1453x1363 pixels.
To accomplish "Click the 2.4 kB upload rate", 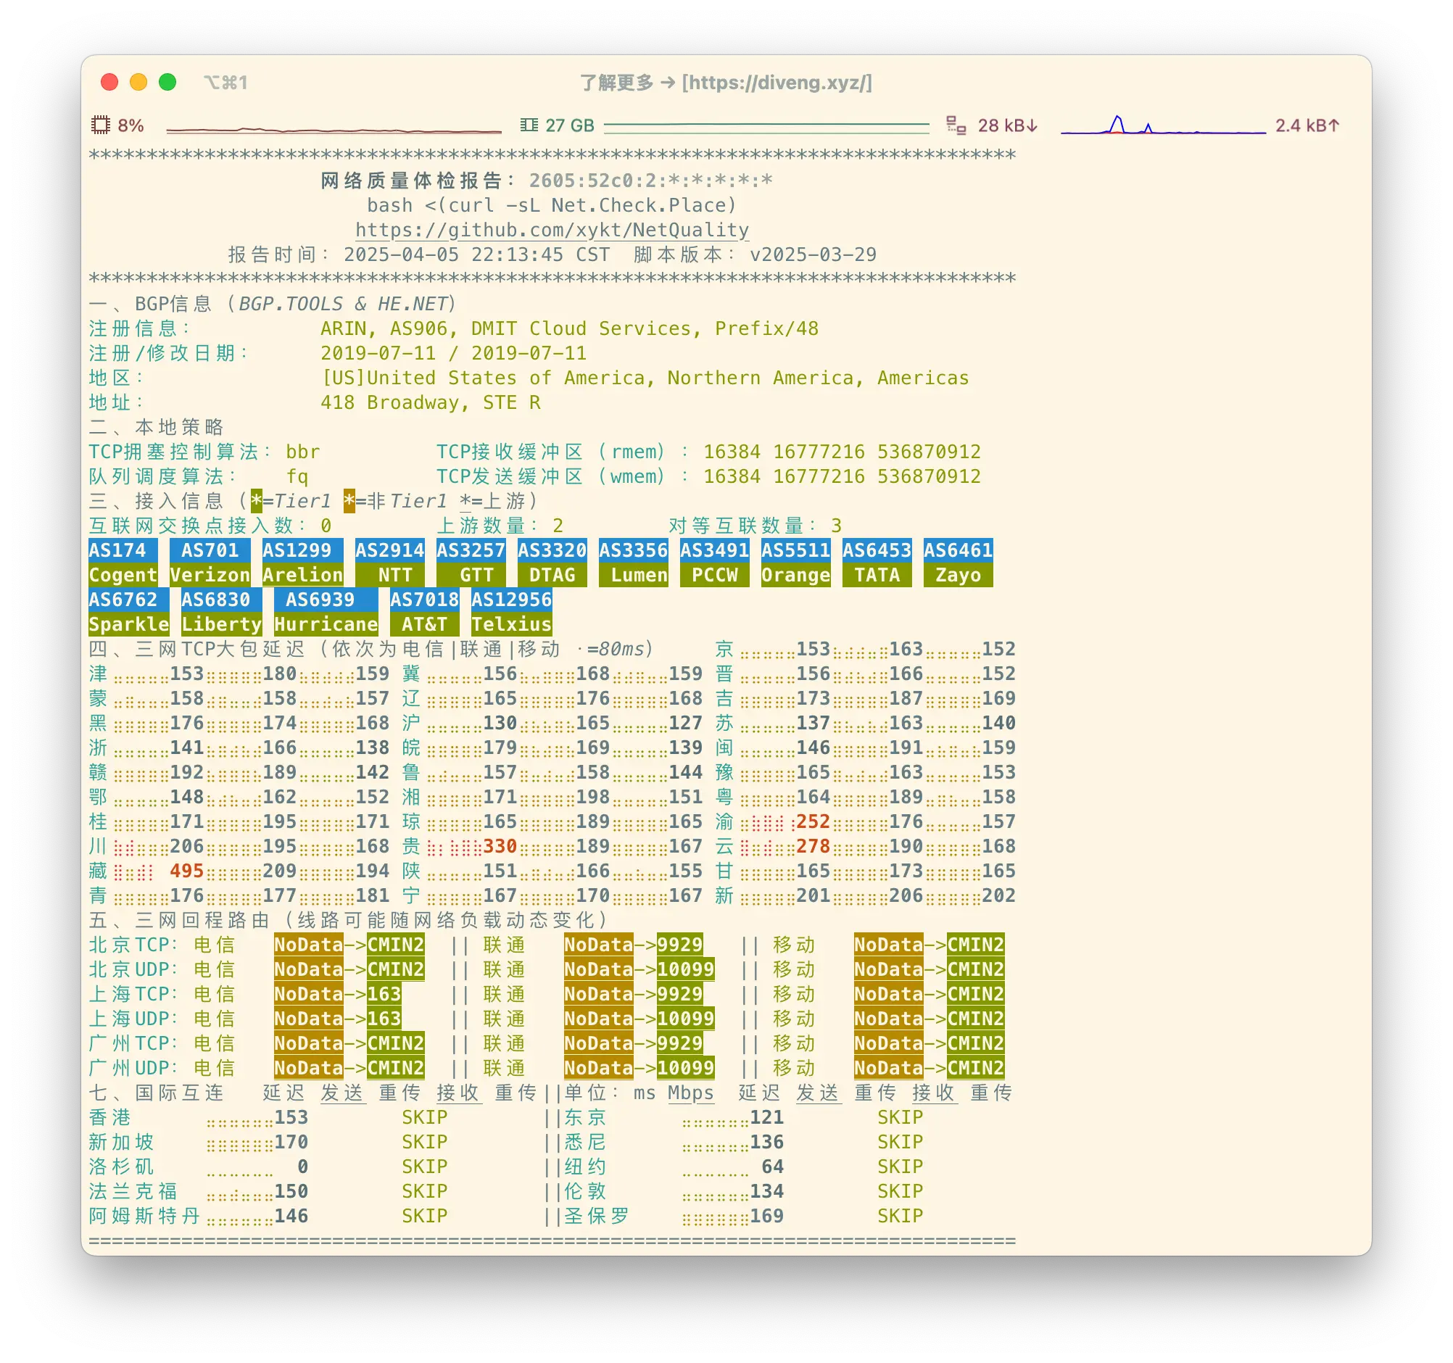I will click(1307, 125).
